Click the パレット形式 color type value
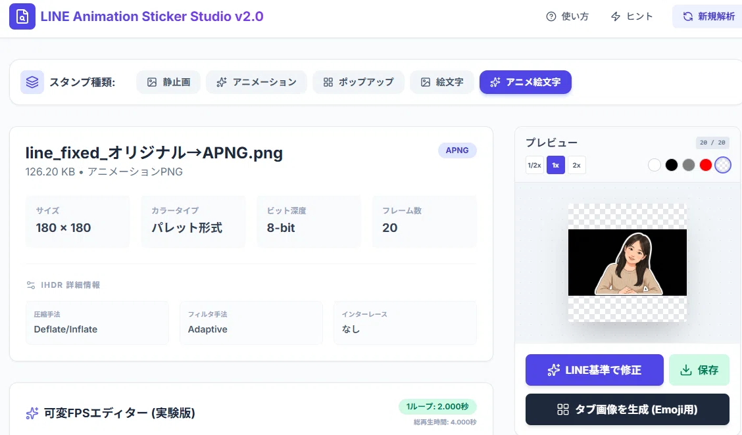 point(187,228)
